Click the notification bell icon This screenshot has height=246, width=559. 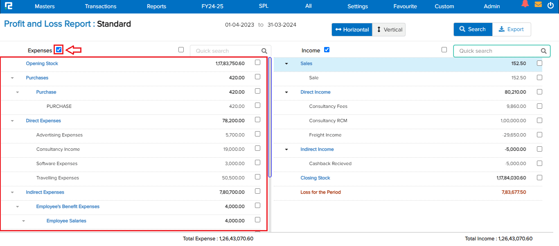(x=525, y=4)
